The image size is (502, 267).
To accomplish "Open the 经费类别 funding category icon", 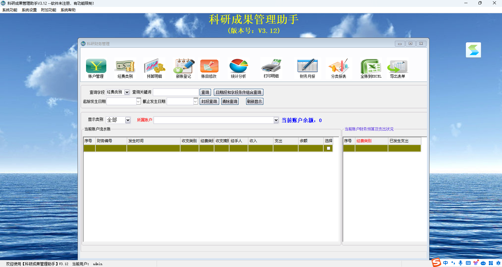I will [125, 66].
